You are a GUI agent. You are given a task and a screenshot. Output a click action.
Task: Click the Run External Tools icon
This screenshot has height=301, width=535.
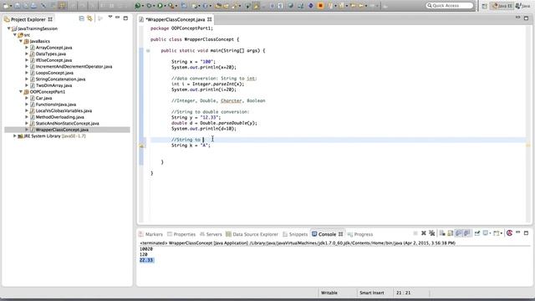click(x=171, y=6)
